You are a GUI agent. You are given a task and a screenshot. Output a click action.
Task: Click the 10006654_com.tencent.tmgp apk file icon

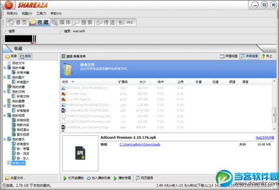pos(64,127)
